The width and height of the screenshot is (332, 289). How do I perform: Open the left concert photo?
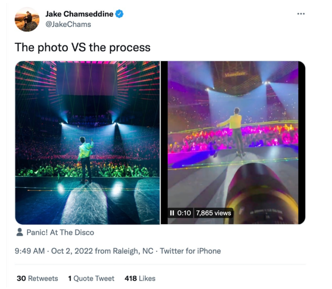pos(87,142)
